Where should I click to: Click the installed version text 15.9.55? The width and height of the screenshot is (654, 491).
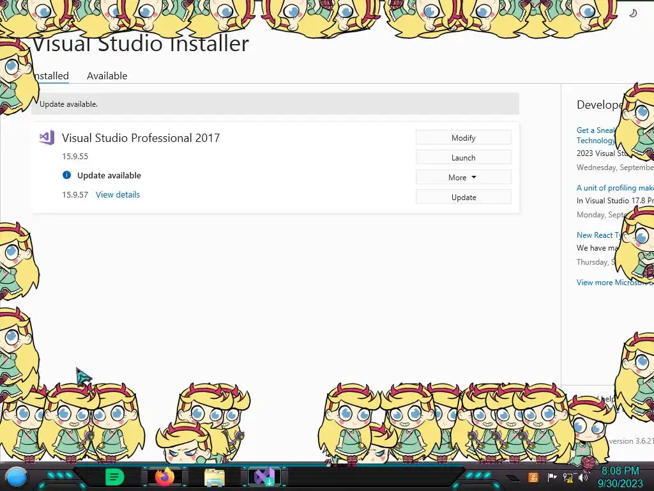click(x=75, y=156)
